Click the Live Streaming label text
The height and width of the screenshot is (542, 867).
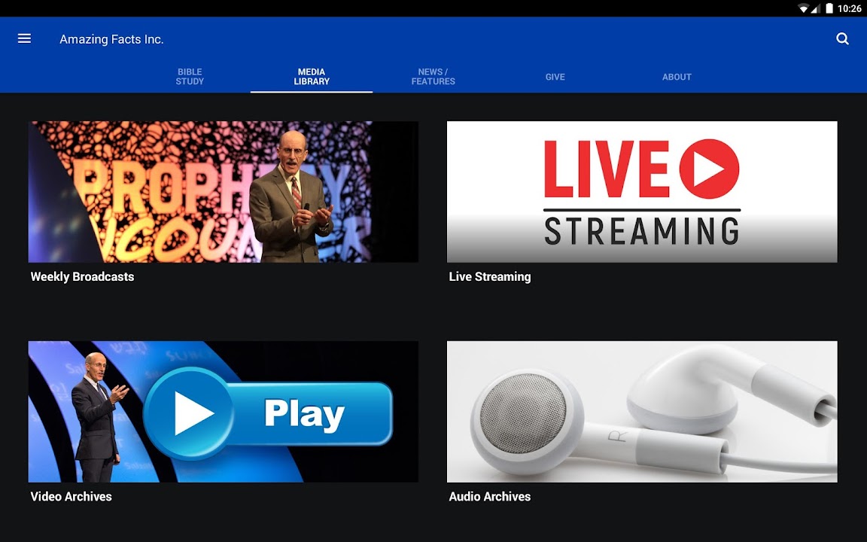tap(490, 276)
